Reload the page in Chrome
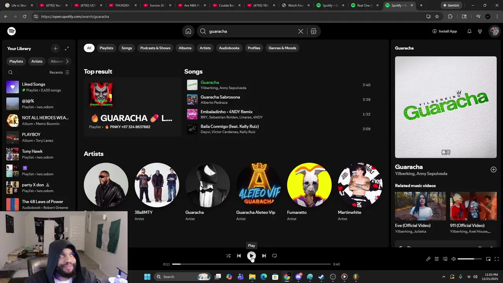Image resolution: width=503 pixels, height=283 pixels. click(x=24, y=17)
